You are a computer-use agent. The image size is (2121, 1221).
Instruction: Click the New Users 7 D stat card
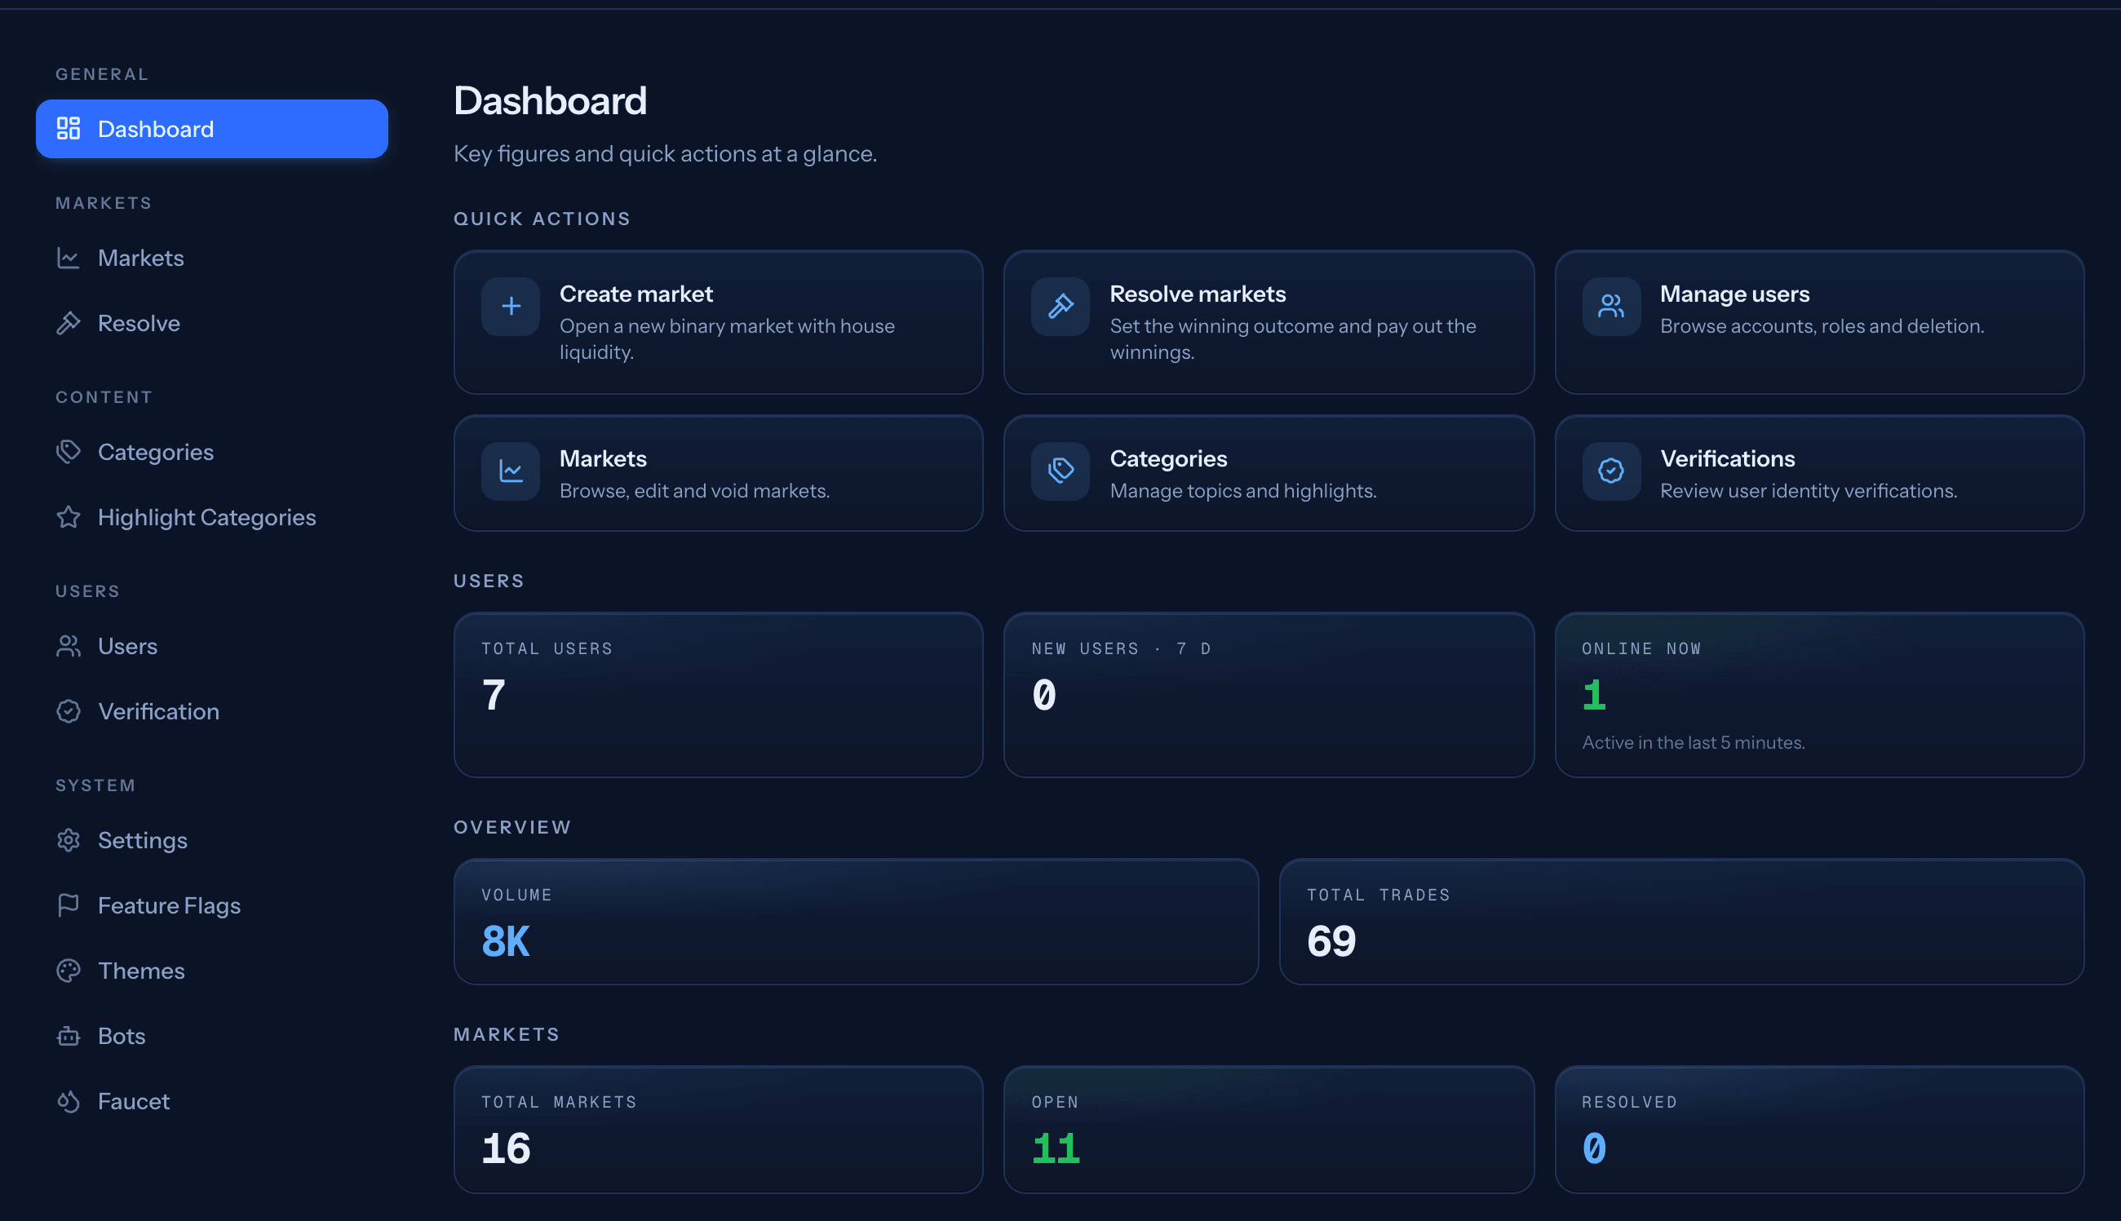tap(1268, 694)
